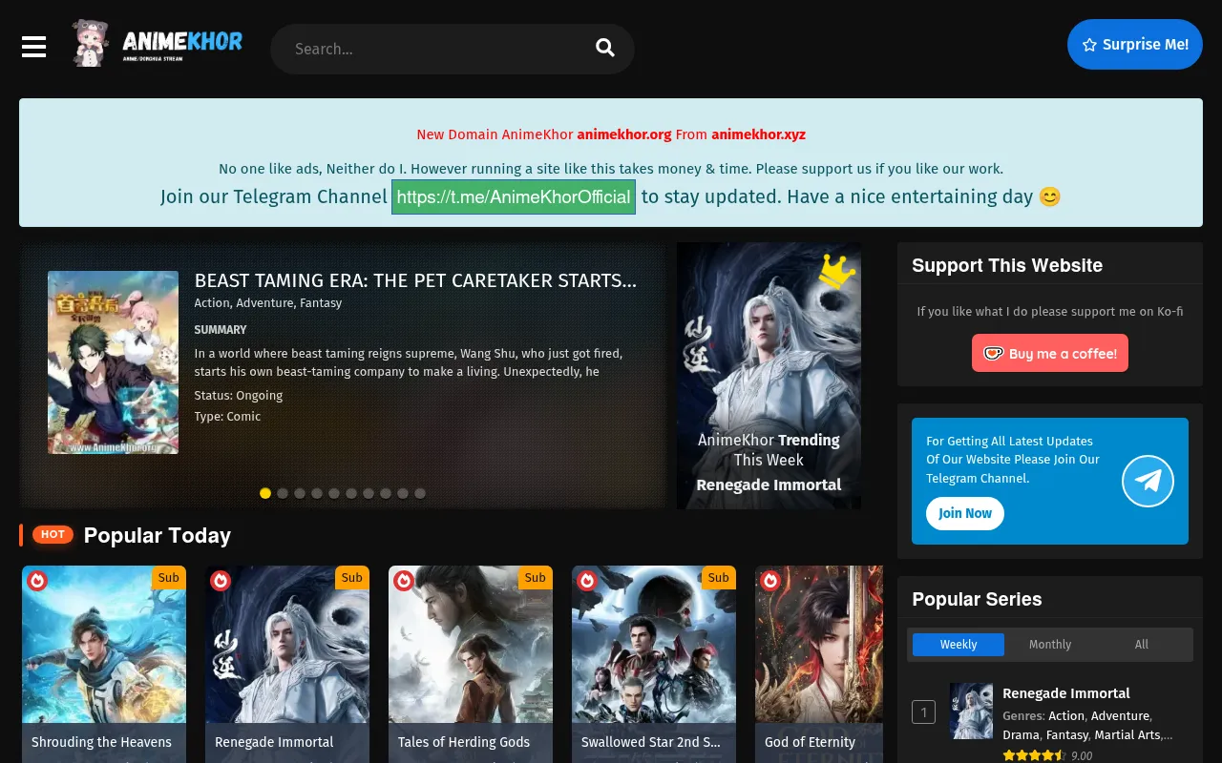Image resolution: width=1222 pixels, height=763 pixels.
Task: Open the Swallowed Star 2nd Season card
Action: [654, 664]
